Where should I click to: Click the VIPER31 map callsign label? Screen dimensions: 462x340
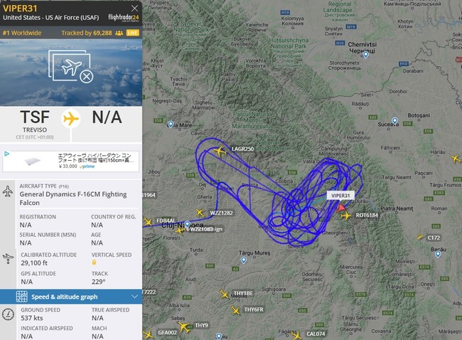[340, 196]
